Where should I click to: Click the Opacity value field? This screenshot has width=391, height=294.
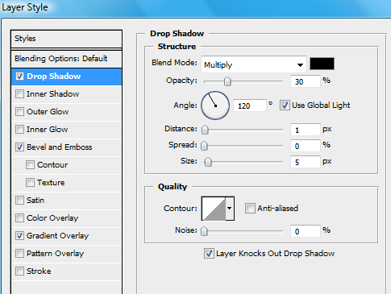[x=306, y=81]
